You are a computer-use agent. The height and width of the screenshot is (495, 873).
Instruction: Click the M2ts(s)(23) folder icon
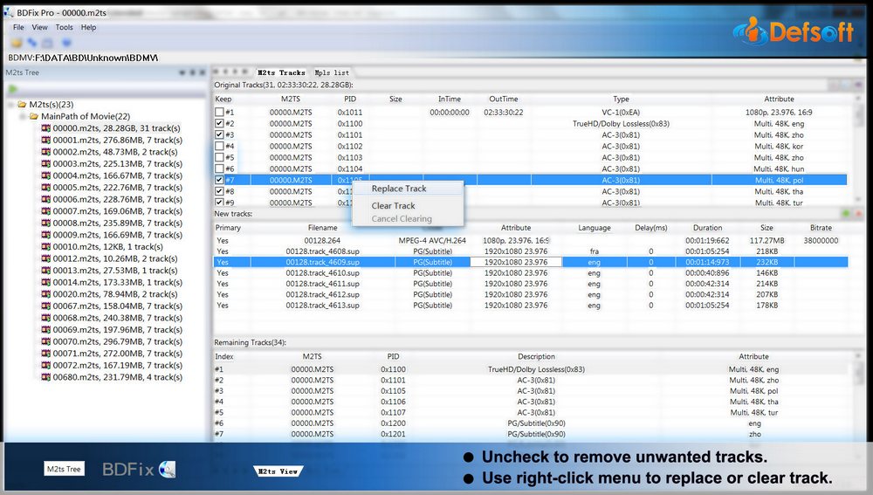(x=23, y=104)
